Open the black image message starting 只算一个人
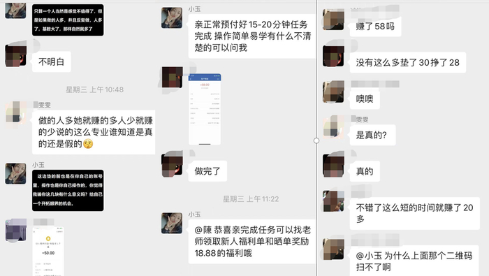The height and width of the screenshot is (276, 489). click(68, 20)
